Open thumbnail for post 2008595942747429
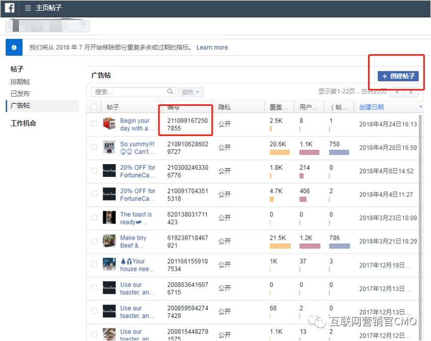This screenshot has height=341, width=431. 109,311
